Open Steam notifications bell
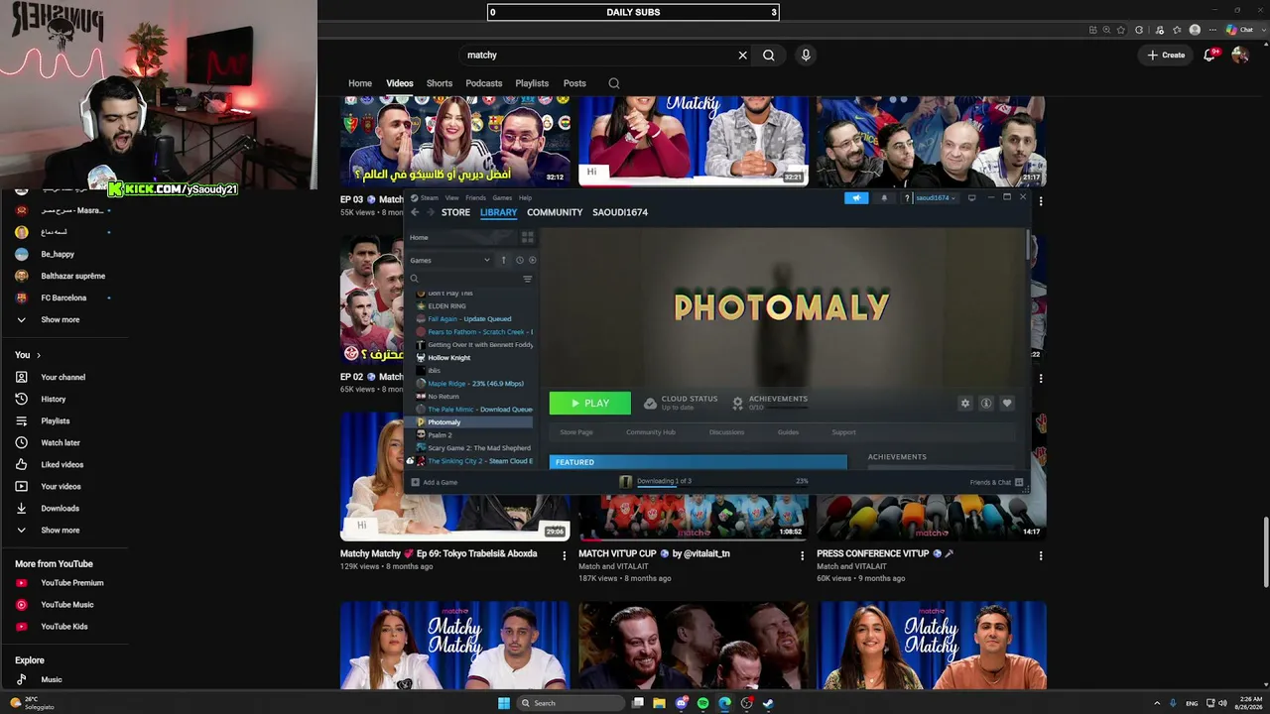 (884, 198)
